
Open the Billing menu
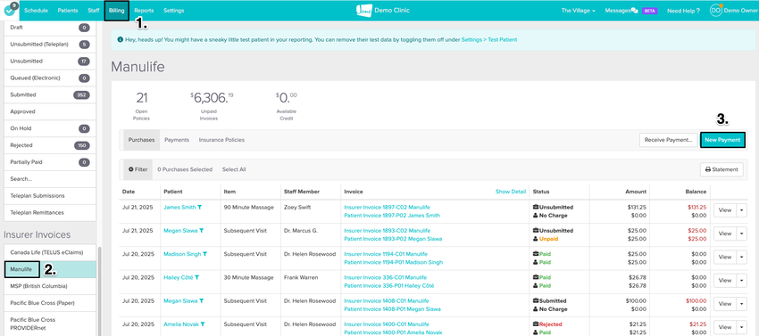click(x=117, y=10)
